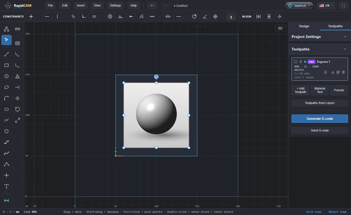
Task: Apply the Concentric constraint
Action: click(x=110, y=16)
